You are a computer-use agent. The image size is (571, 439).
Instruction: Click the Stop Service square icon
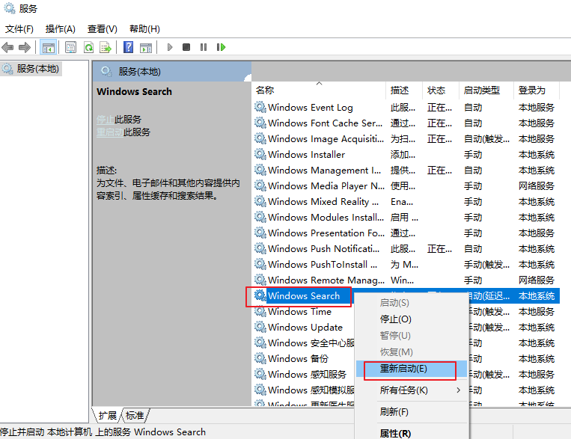point(186,47)
